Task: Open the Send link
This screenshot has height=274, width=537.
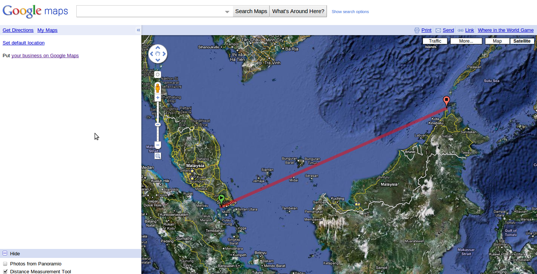Action: click(448, 30)
